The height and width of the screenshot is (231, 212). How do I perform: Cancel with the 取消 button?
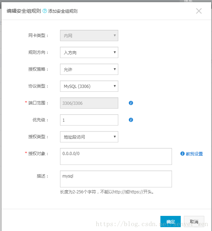coord(194,222)
